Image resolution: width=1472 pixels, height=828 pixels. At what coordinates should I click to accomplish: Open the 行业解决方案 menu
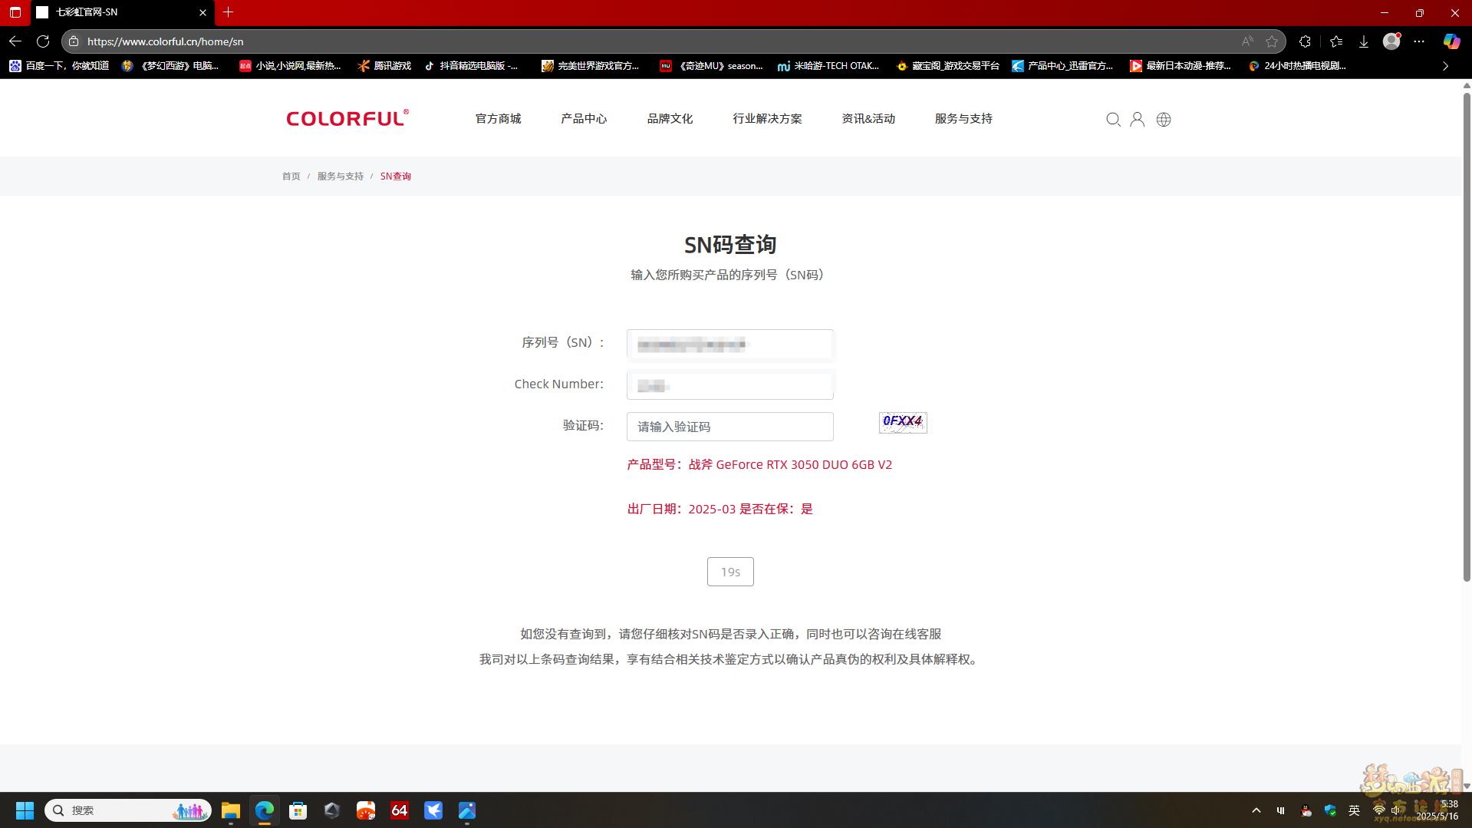click(767, 119)
